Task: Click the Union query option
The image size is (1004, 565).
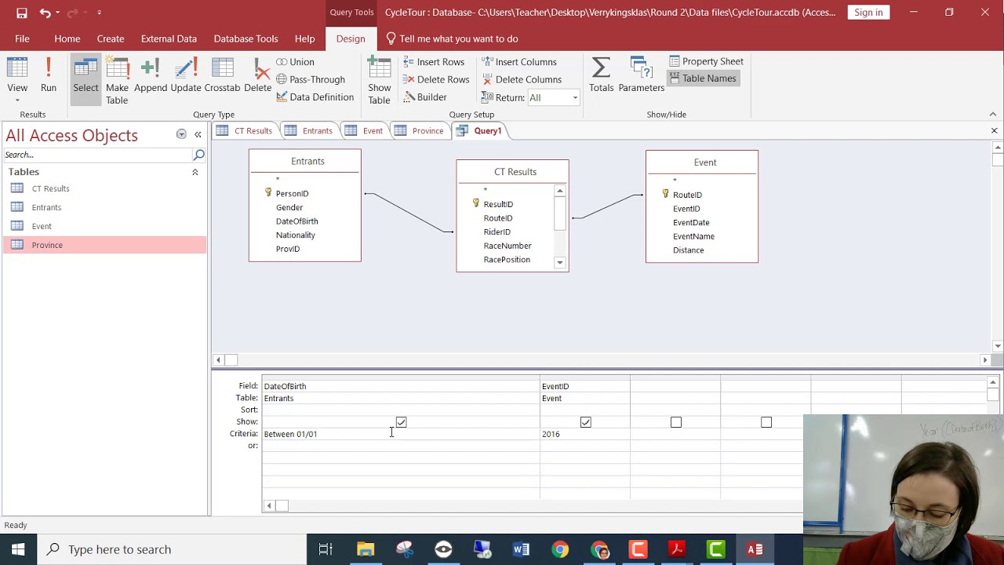Action: (295, 62)
